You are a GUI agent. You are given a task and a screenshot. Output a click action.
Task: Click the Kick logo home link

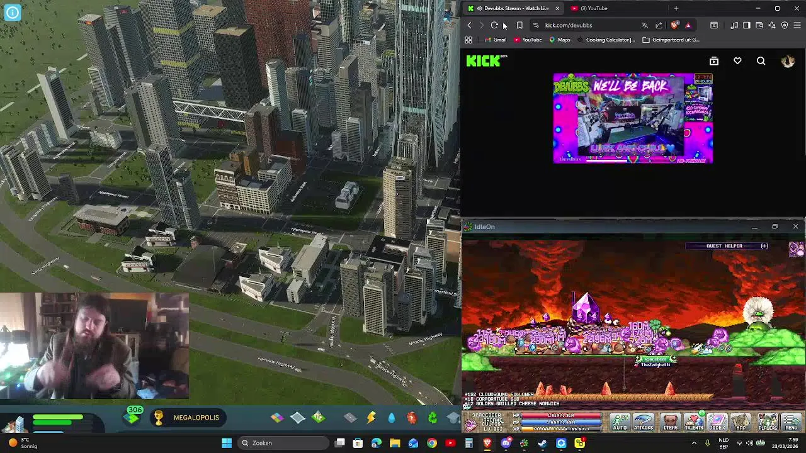point(484,61)
